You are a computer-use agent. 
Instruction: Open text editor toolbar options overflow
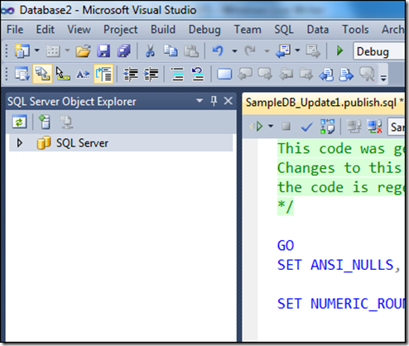(x=383, y=78)
